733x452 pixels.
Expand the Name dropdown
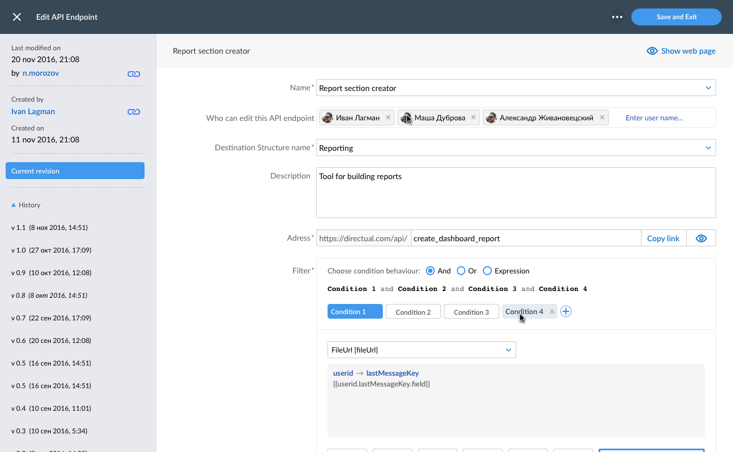pyautogui.click(x=708, y=88)
